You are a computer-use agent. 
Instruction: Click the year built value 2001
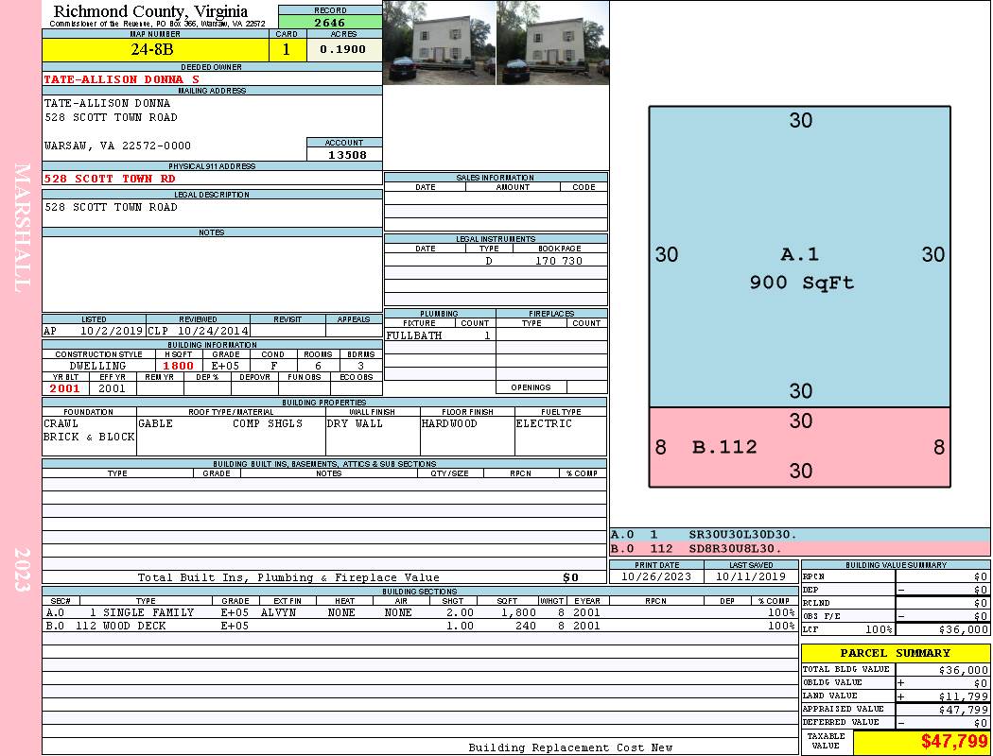(65, 388)
